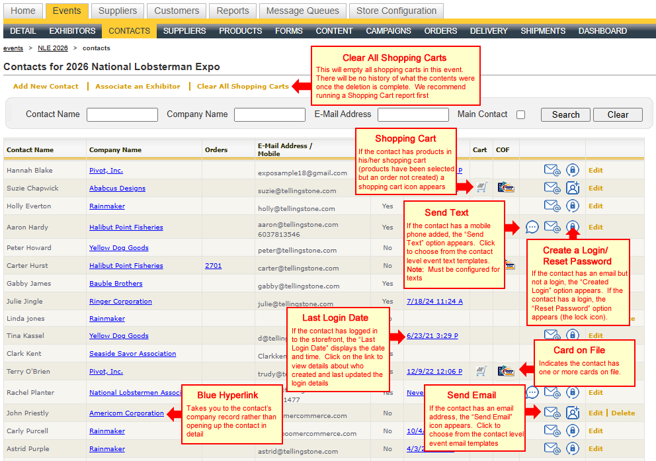Switch to the Reports tab
Viewport: 656px width, 461px height.
tap(232, 11)
